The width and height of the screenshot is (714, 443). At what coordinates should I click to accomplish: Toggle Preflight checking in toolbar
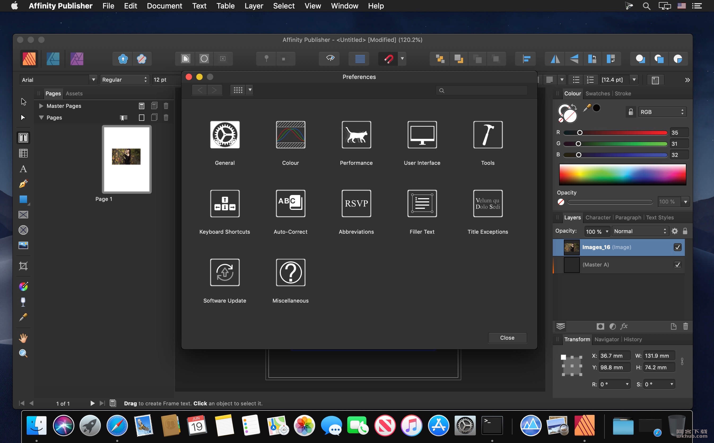[x=329, y=59]
